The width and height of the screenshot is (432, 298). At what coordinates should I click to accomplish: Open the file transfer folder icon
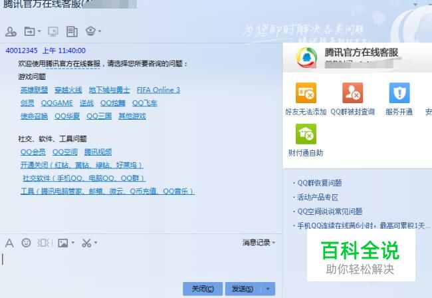(29, 31)
